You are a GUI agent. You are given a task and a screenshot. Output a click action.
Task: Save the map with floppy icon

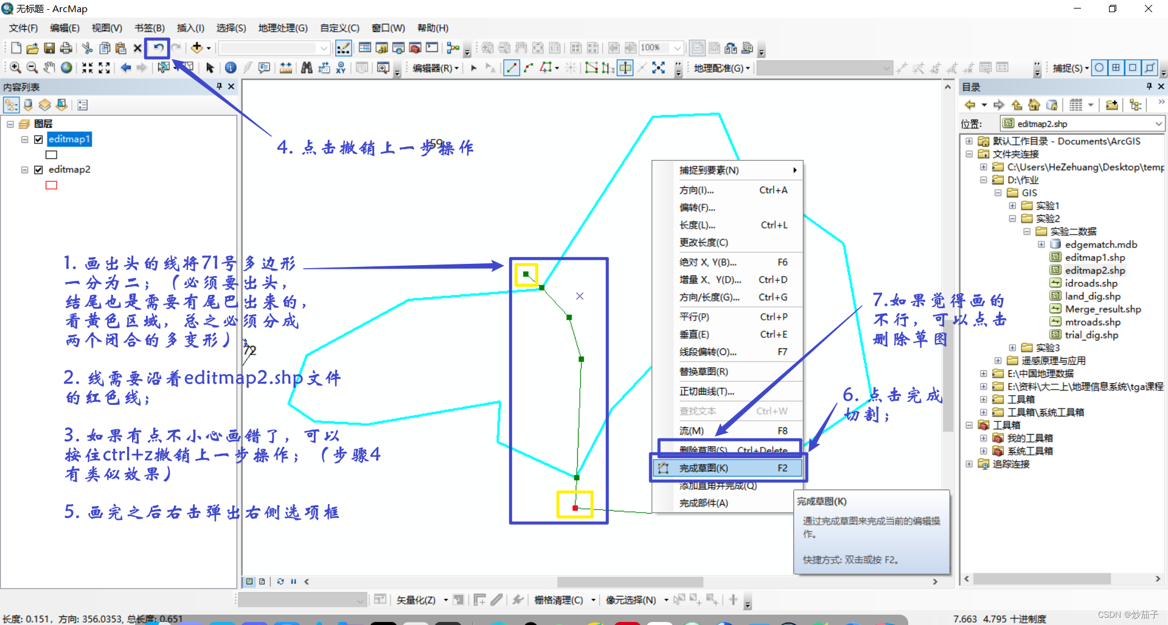(49, 48)
